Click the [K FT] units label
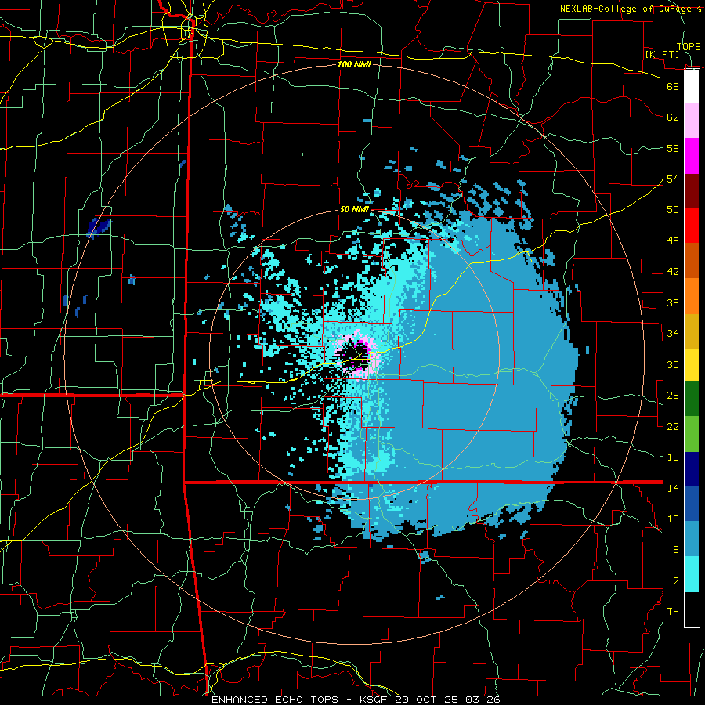705x705 pixels. [662, 54]
